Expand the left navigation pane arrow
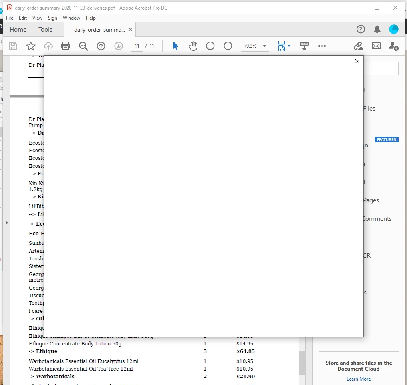The height and width of the screenshot is (385, 407). (6, 222)
